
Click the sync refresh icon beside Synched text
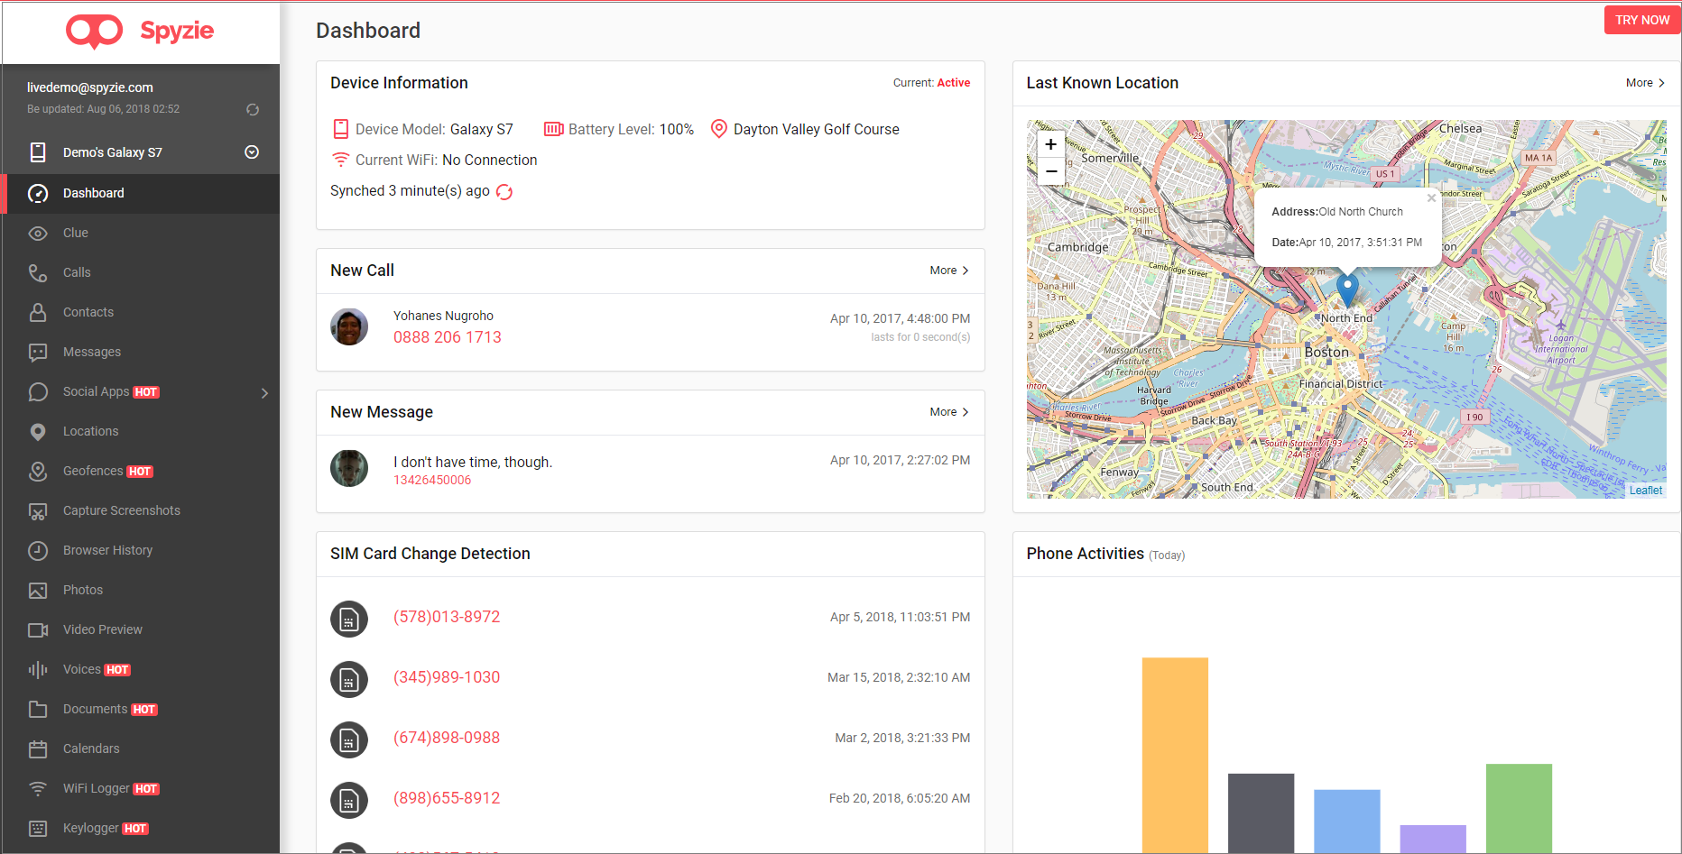504,192
